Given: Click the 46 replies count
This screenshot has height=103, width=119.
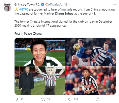Looking at the screenshot, I should 22,99.
